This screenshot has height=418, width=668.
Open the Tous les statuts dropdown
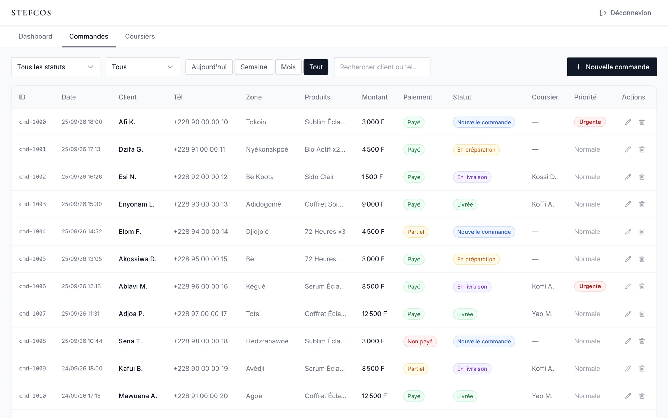[x=56, y=67]
